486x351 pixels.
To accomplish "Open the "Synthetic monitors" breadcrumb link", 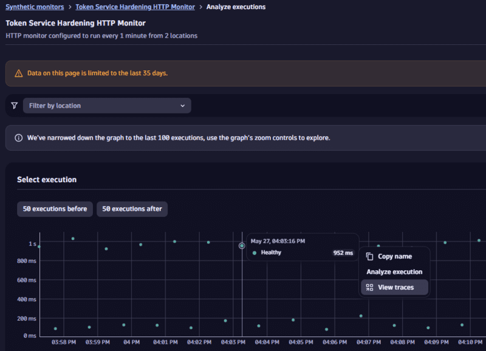I will click(35, 7).
